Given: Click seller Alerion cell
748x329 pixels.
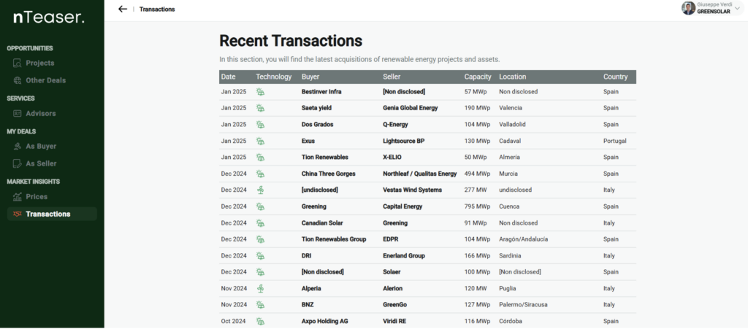Looking at the screenshot, I should tap(392, 289).
